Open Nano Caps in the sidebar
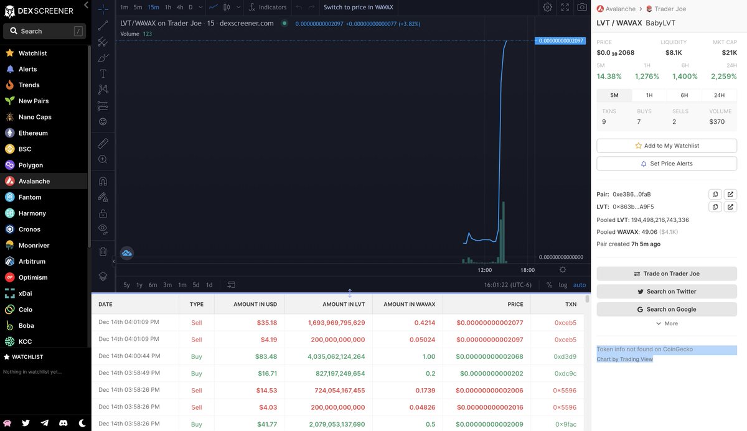Viewport: 747px width, 431px height. click(44, 117)
